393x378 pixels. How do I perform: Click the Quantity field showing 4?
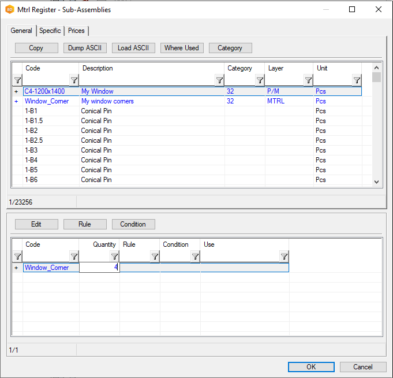pos(99,268)
